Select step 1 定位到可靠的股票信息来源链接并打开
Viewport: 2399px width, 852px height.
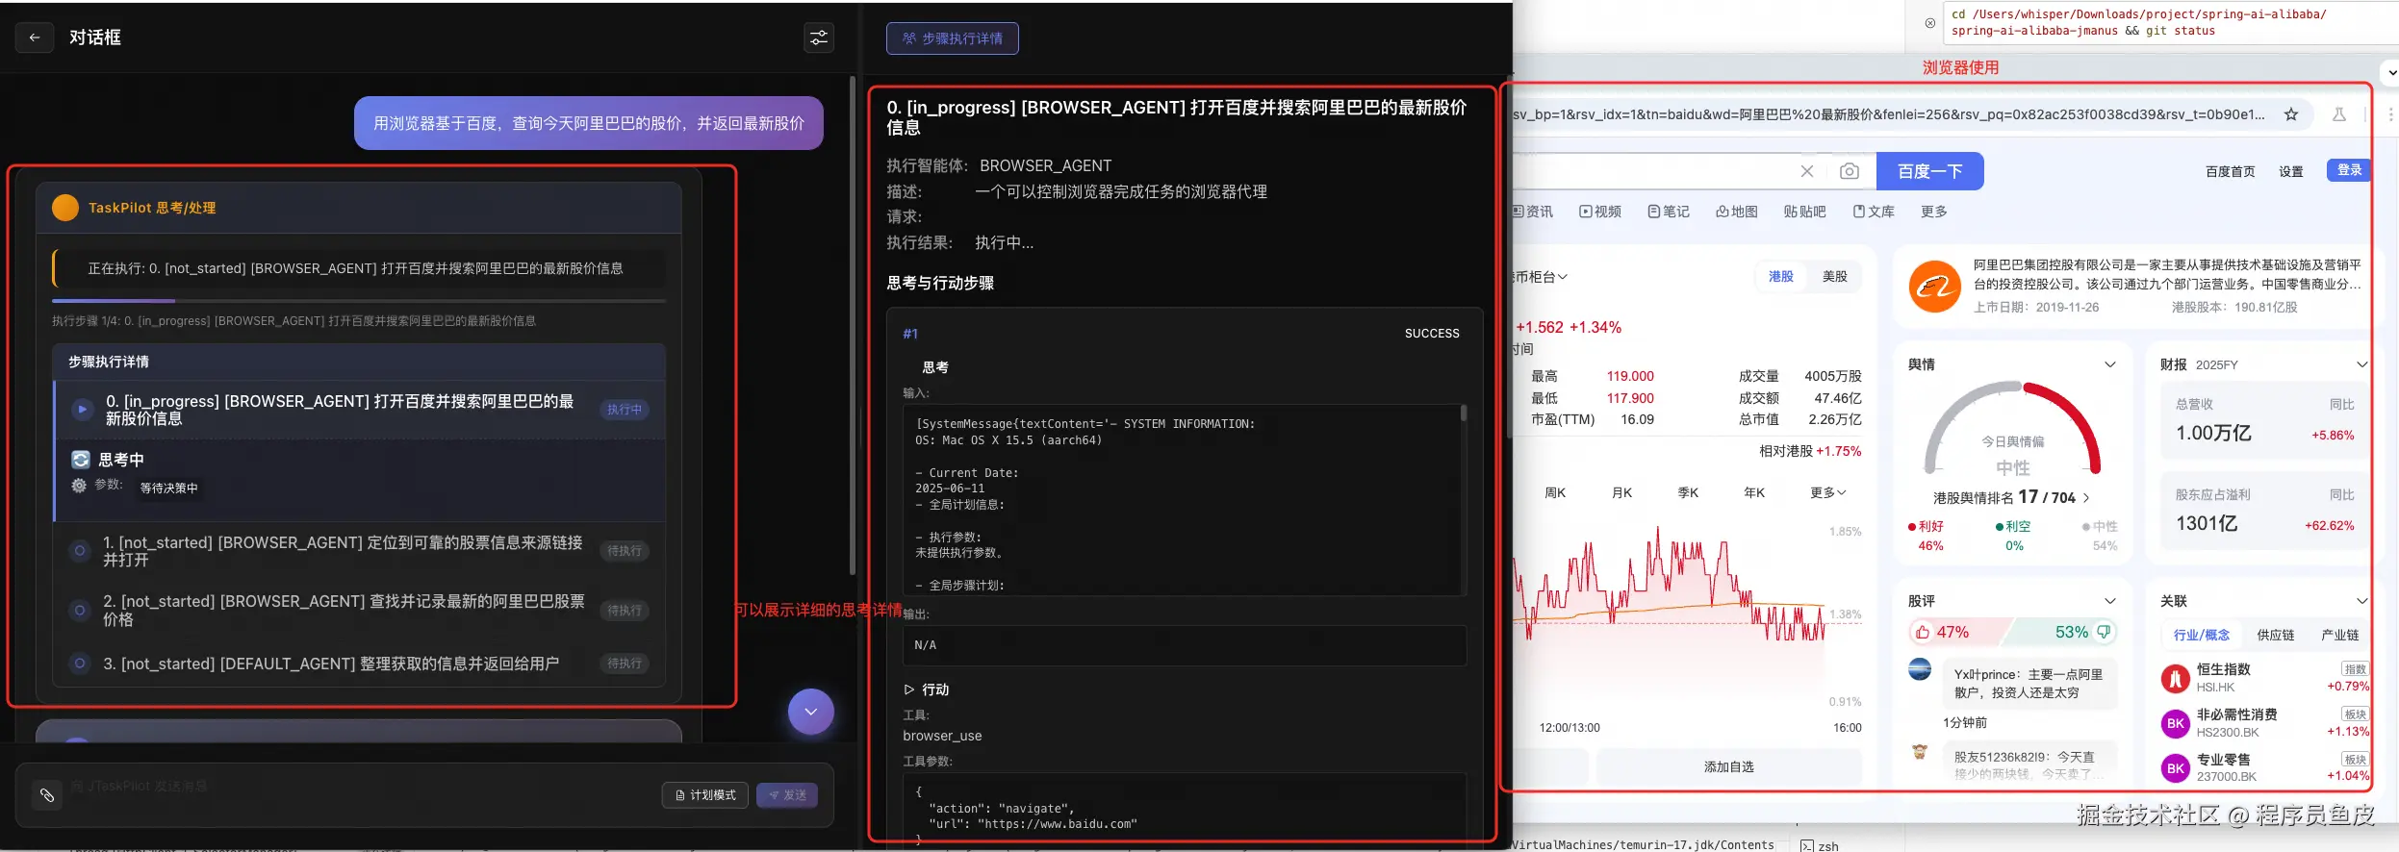[359, 551]
